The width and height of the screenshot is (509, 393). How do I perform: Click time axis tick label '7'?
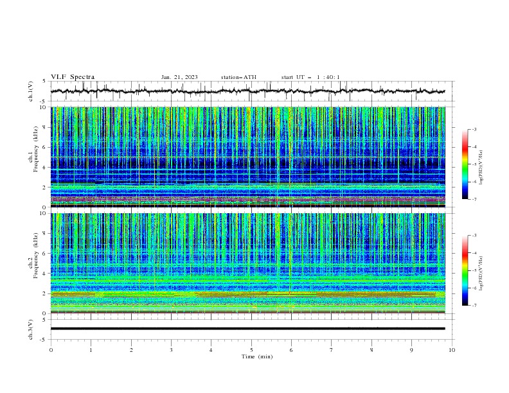pos(332,350)
